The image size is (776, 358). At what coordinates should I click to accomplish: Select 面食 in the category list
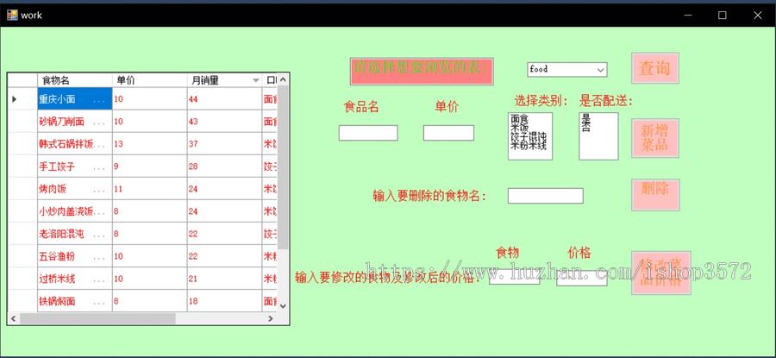519,119
